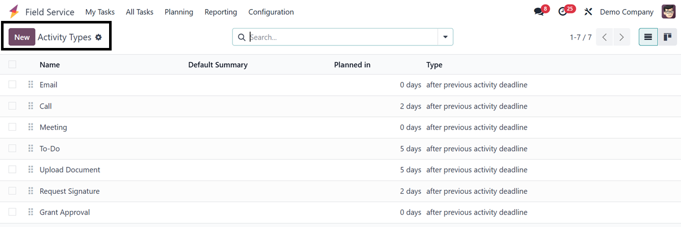Open the Configuration menu
Screen dimensions: 681x227
[x=271, y=12]
